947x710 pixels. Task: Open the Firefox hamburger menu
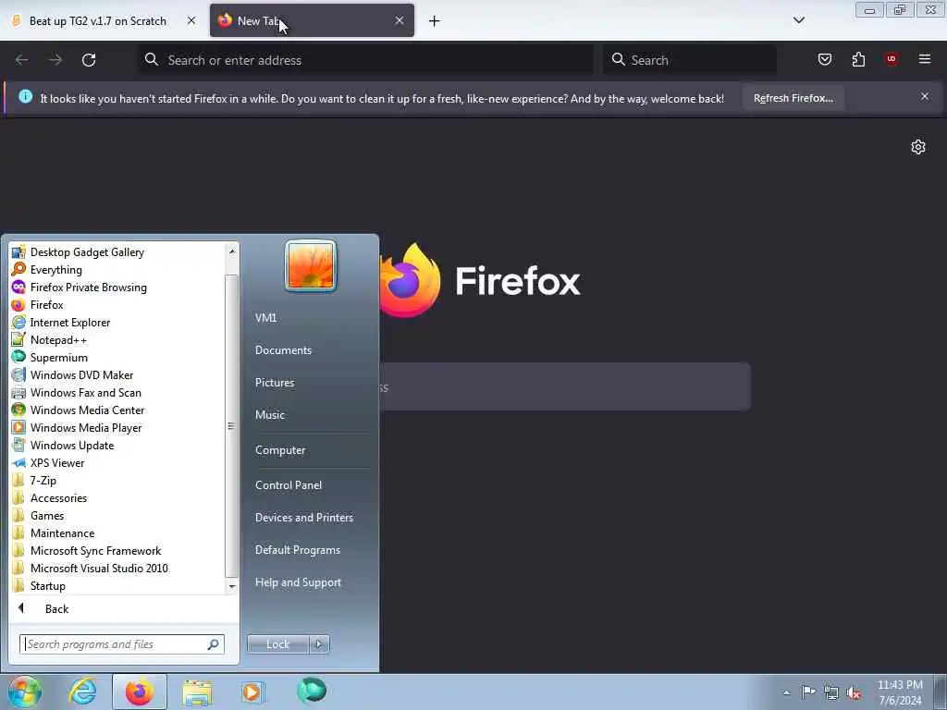925,59
